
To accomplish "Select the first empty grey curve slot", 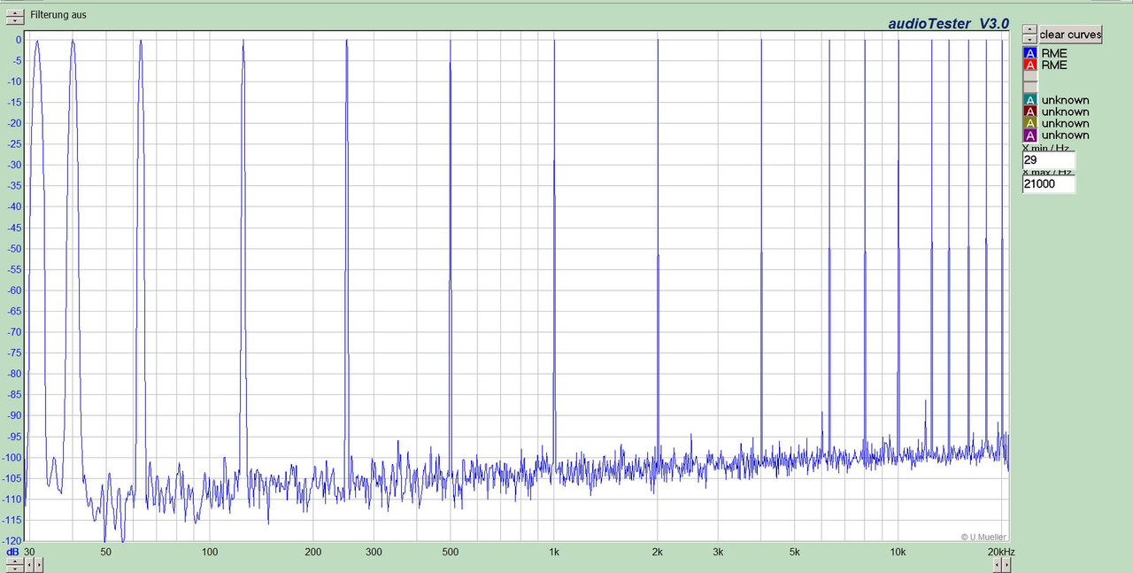I will coord(1029,76).
